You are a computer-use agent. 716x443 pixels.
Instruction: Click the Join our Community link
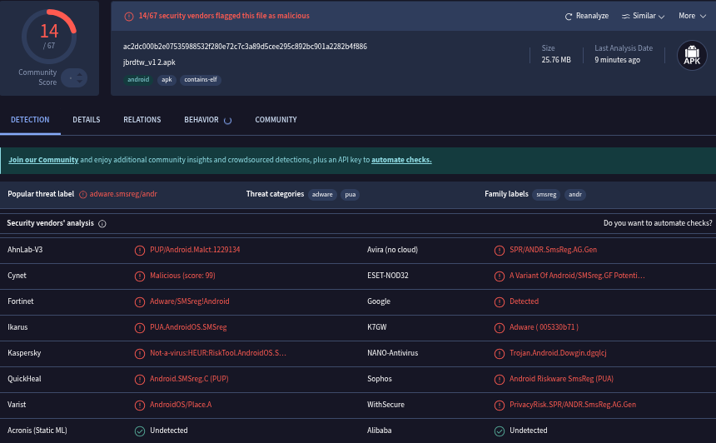pos(43,160)
